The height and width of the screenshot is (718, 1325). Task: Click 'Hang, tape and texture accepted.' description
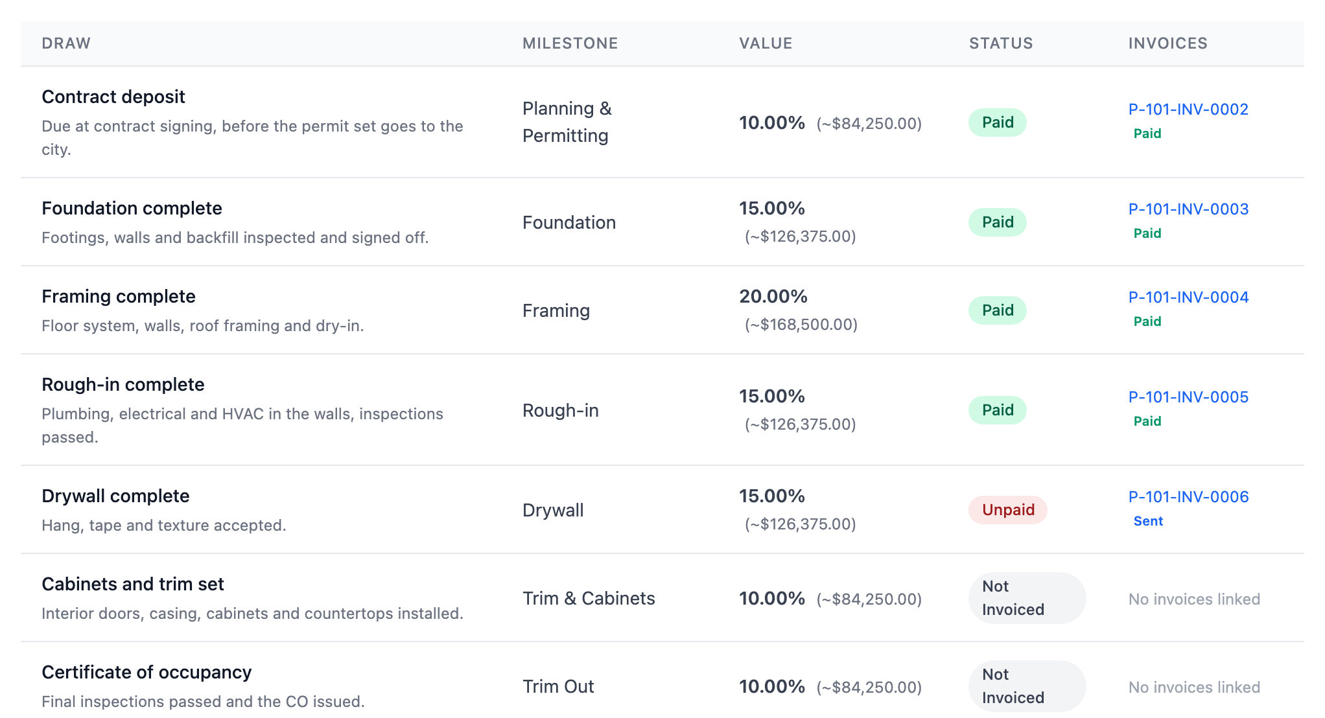click(164, 525)
